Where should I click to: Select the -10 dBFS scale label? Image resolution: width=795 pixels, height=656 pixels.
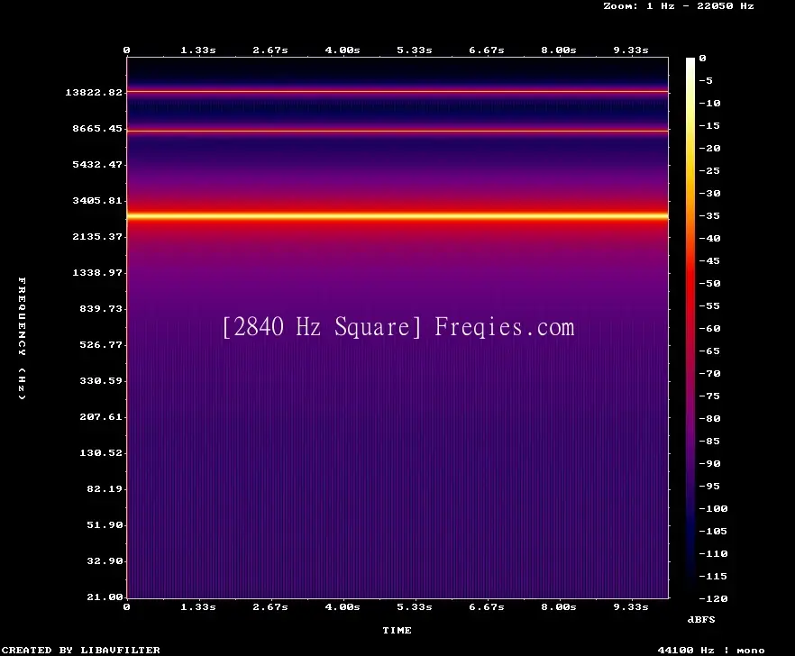coord(709,104)
